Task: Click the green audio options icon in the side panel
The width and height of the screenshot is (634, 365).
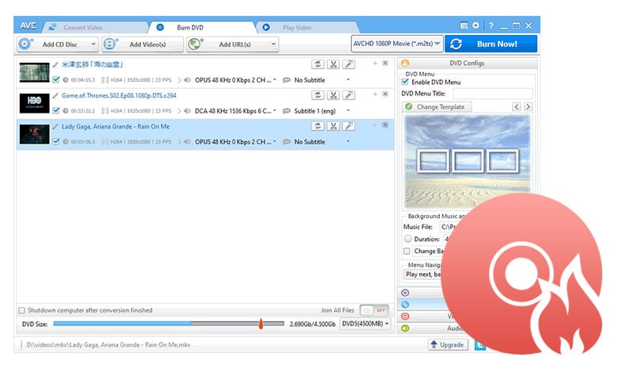Action: click(x=405, y=328)
